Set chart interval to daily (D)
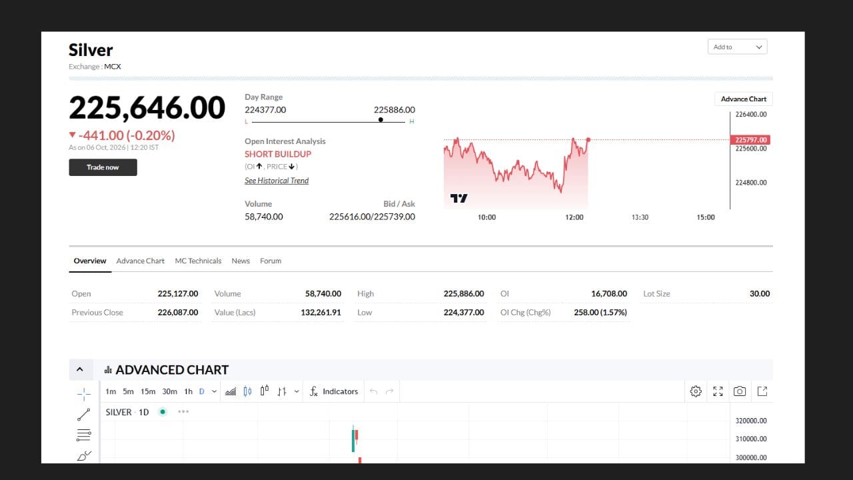The image size is (853, 480). pyautogui.click(x=202, y=391)
